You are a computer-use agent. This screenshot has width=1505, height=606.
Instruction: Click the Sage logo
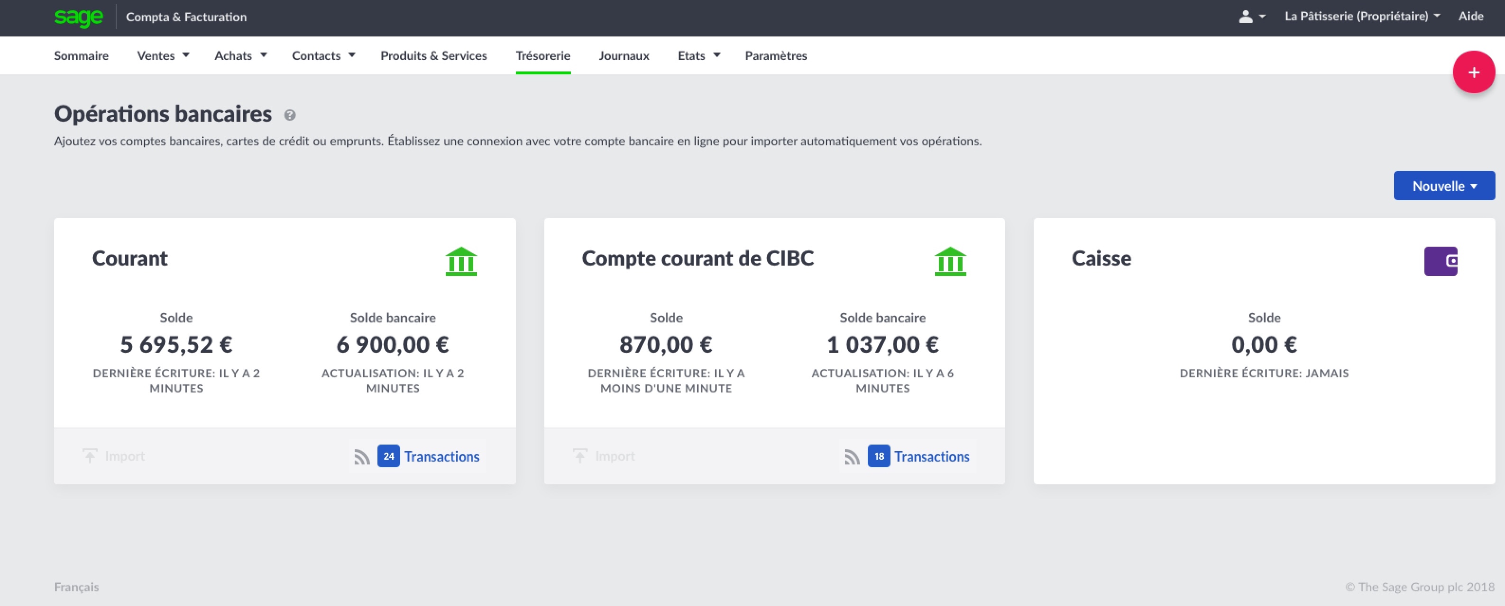78,17
